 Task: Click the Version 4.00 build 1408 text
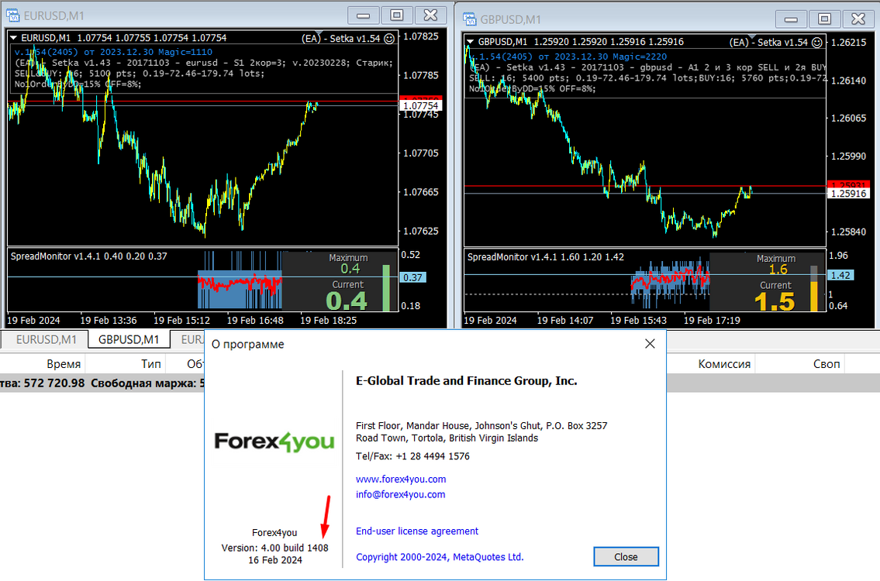(x=275, y=548)
